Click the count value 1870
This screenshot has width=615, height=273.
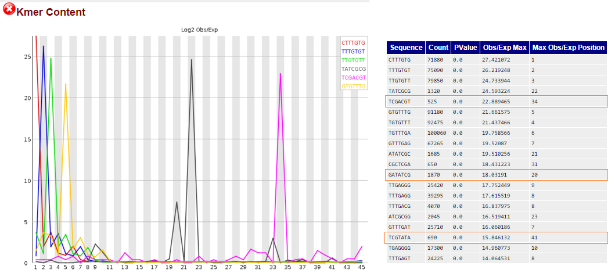(434, 174)
